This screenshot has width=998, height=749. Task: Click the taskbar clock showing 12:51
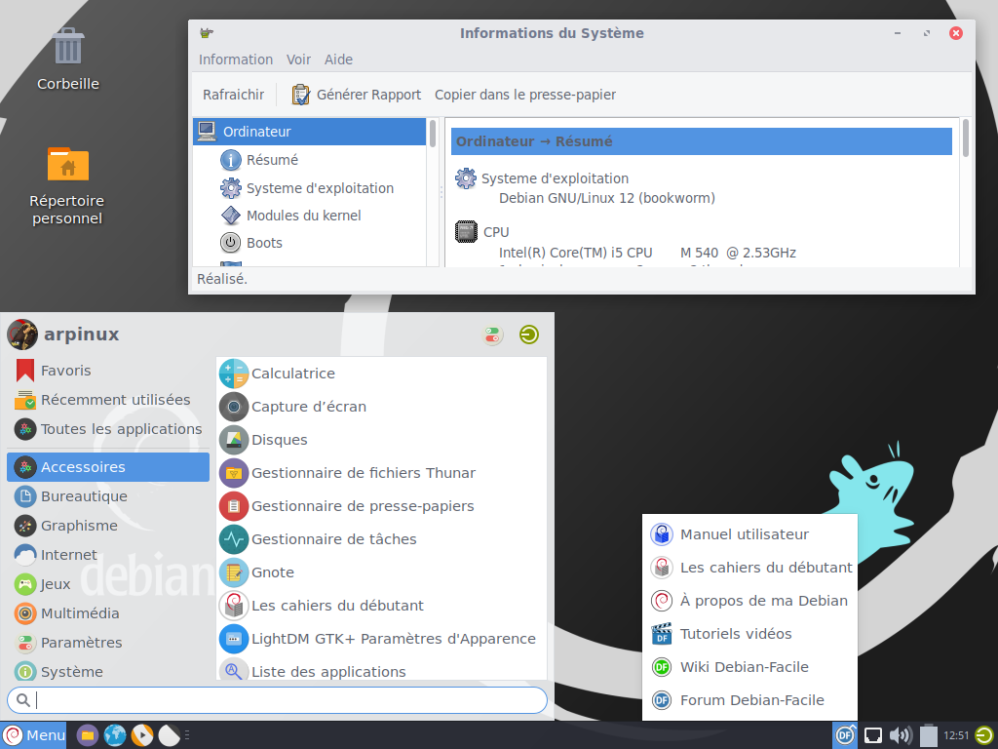956,735
